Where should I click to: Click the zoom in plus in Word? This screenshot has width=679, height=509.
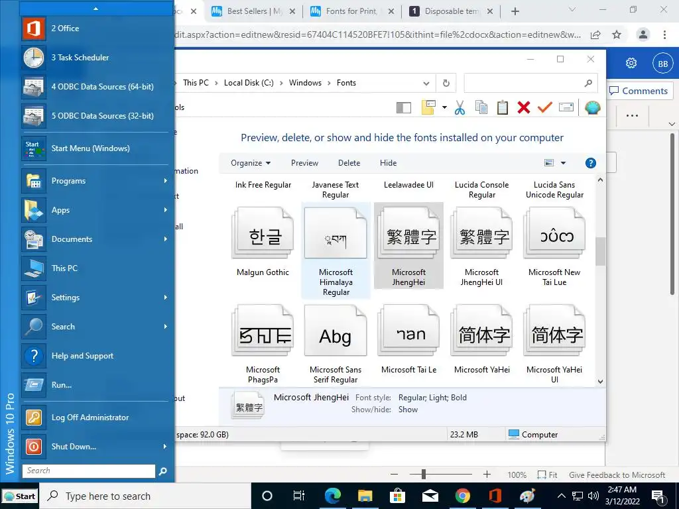pos(487,475)
